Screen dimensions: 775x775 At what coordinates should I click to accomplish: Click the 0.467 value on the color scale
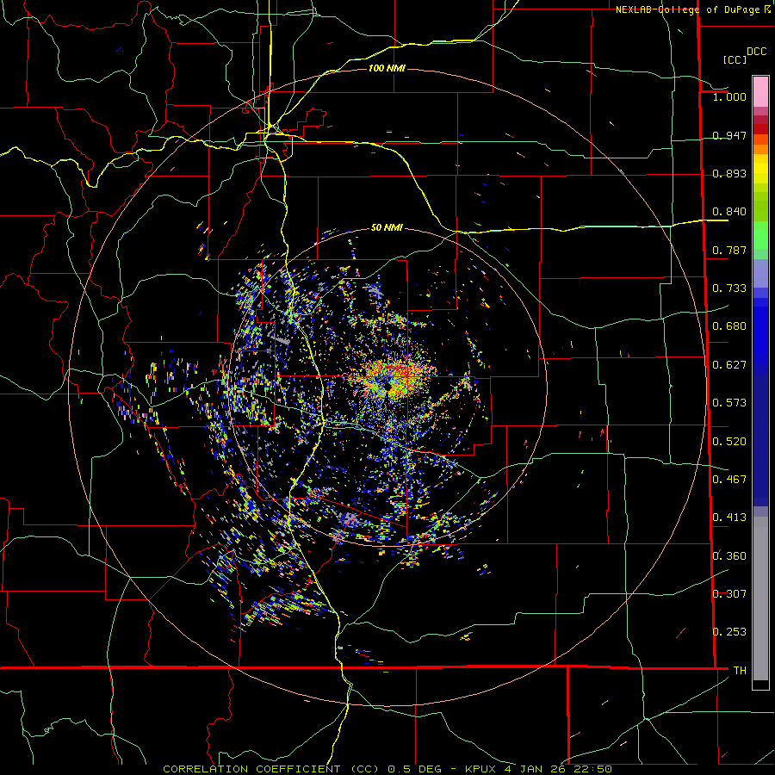[729, 480]
